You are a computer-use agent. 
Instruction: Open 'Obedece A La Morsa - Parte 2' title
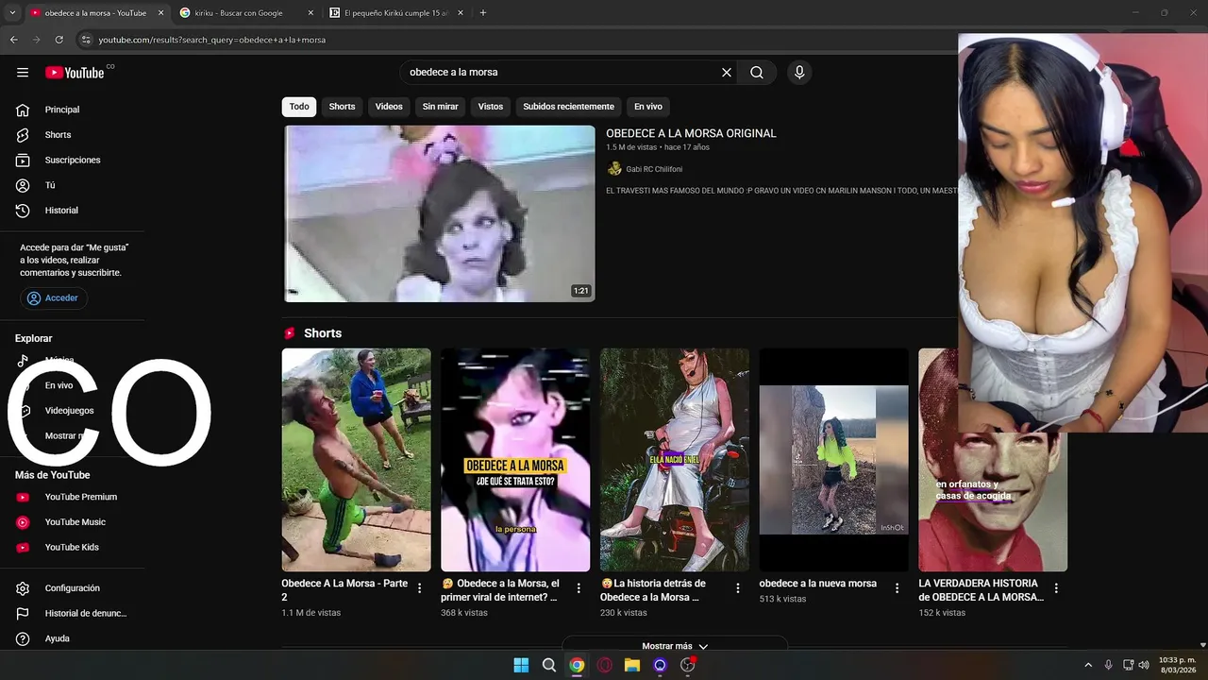(344, 590)
